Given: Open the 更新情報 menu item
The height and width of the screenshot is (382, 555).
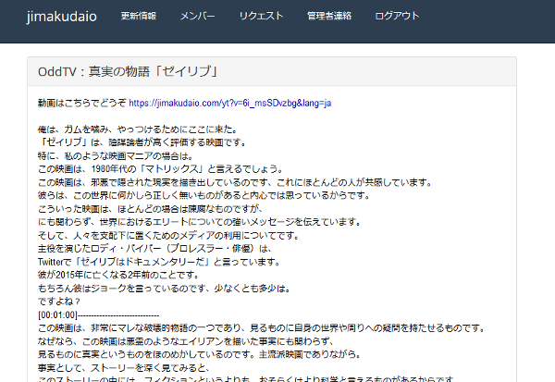Looking at the screenshot, I should [x=139, y=17].
